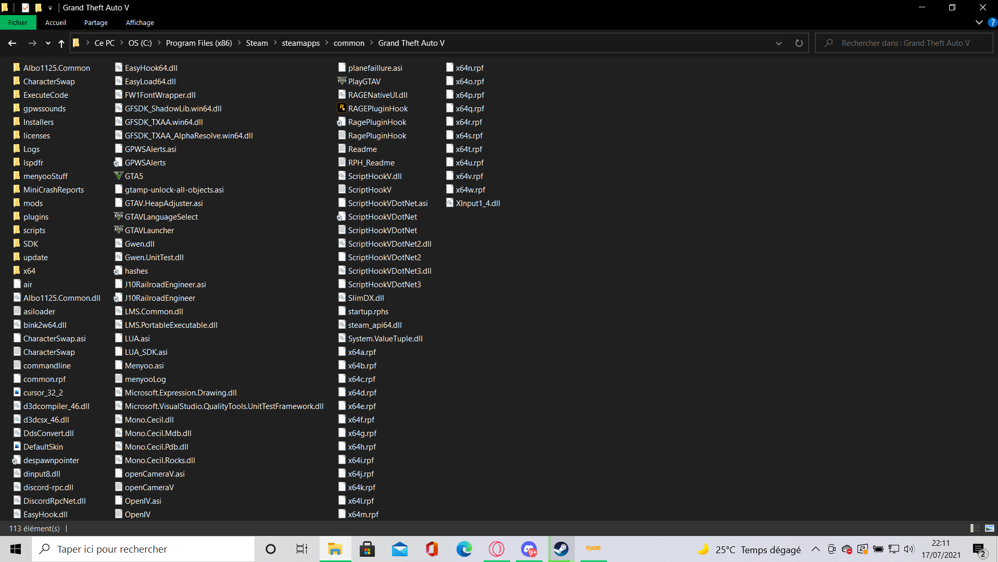This screenshot has width=998, height=562.
Task: Select the GTAVLauncher file icon
Action: click(x=119, y=230)
